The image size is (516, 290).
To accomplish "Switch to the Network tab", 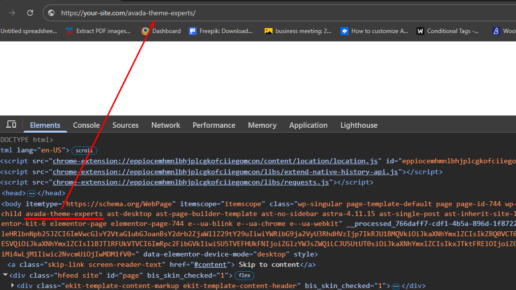I will [x=166, y=125].
